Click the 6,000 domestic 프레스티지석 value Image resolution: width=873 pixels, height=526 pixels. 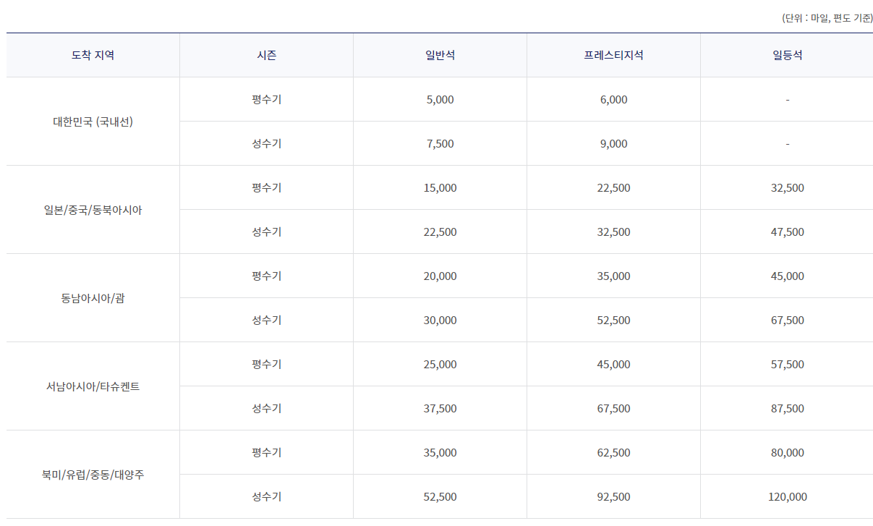[613, 100]
